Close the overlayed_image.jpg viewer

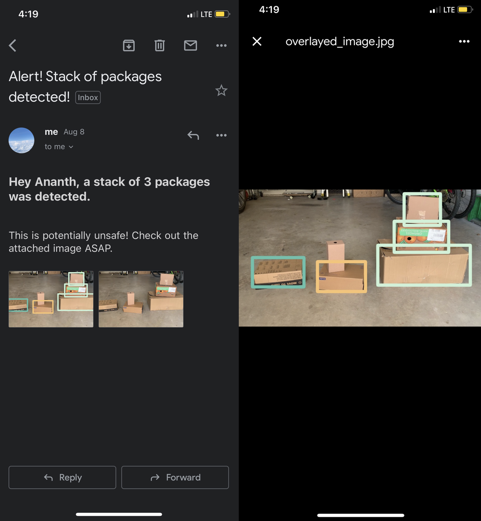pyautogui.click(x=257, y=41)
